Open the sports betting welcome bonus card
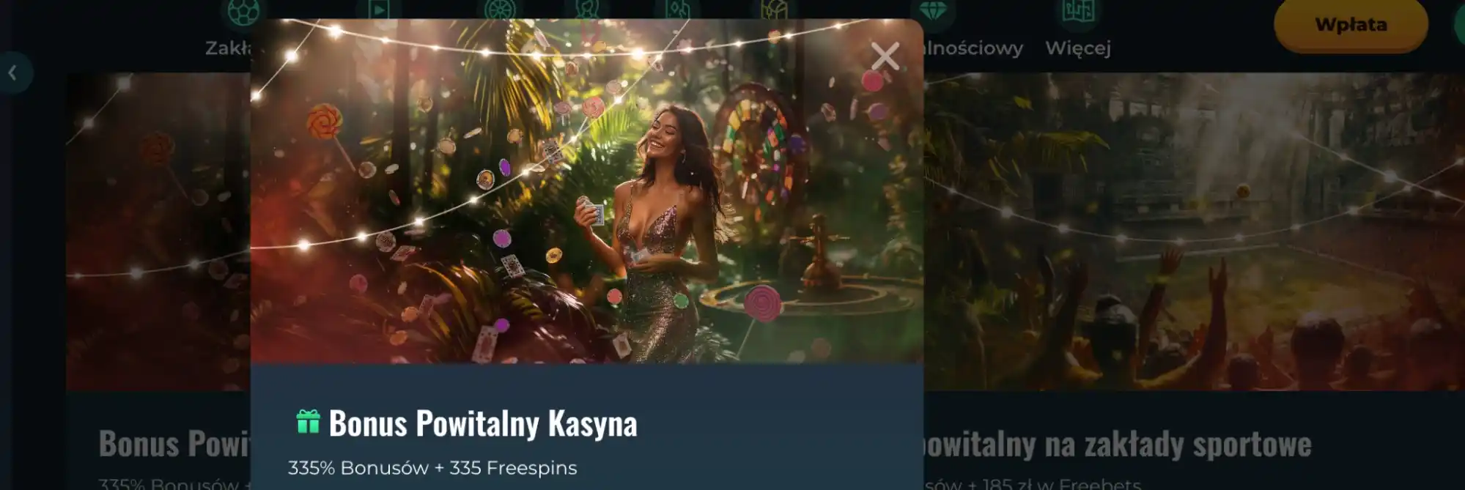Image resolution: width=1465 pixels, height=490 pixels. click(x=1194, y=278)
